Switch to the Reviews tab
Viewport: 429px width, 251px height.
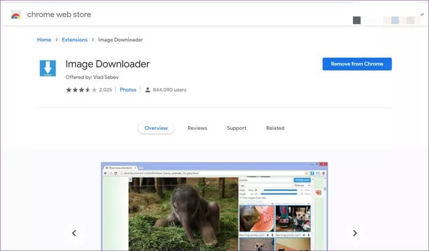click(197, 128)
